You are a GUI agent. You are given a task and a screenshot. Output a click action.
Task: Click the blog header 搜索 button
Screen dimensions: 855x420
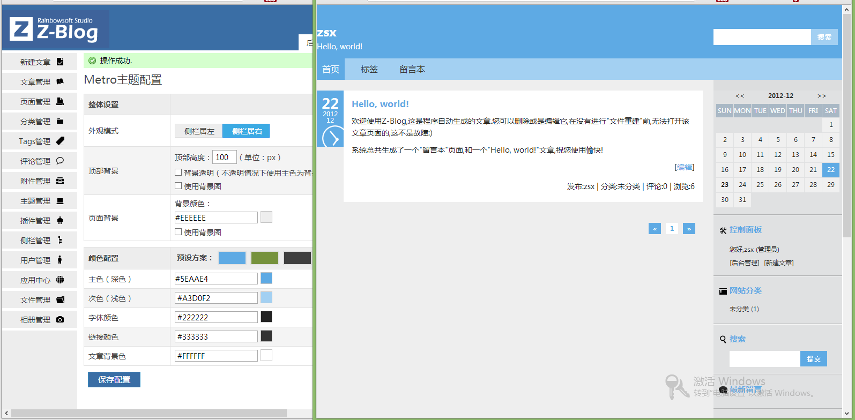pos(824,37)
